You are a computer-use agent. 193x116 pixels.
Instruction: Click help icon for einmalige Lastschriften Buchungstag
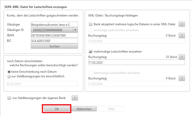click(x=182, y=36)
